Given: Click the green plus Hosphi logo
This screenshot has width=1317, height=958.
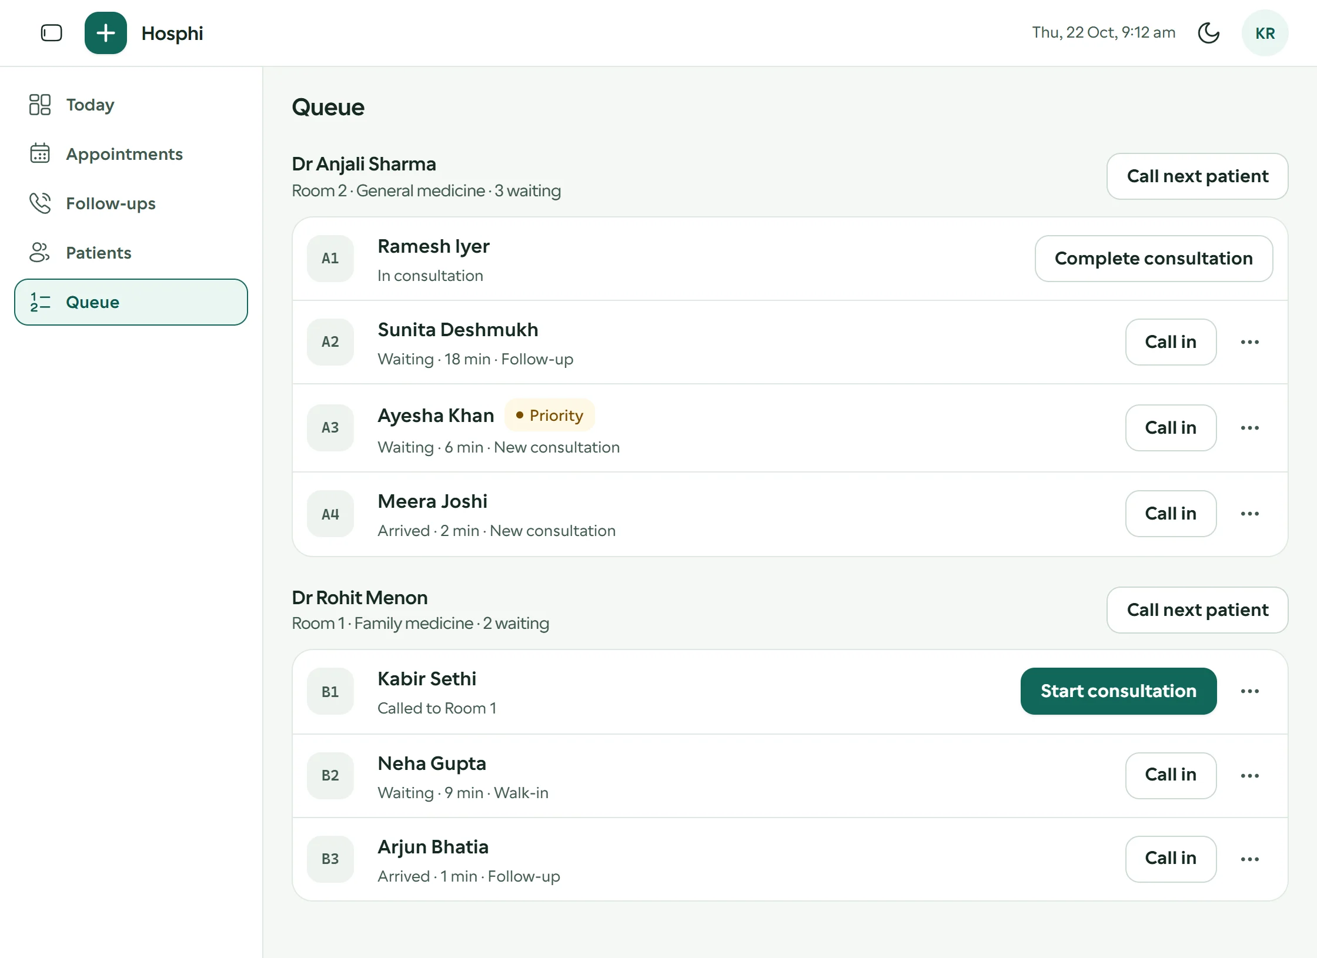Looking at the screenshot, I should click(x=106, y=33).
